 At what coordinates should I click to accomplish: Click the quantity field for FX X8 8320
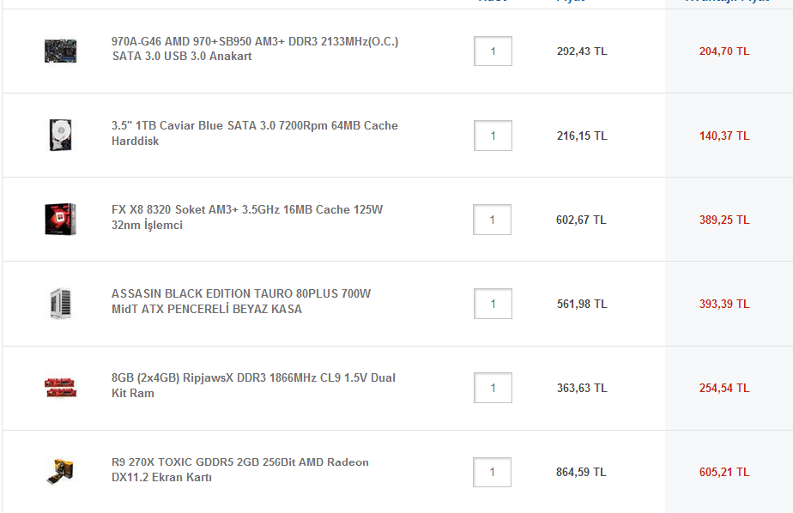[x=492, y=220]
